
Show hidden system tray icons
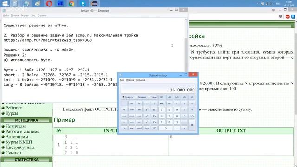pos(258,4)
